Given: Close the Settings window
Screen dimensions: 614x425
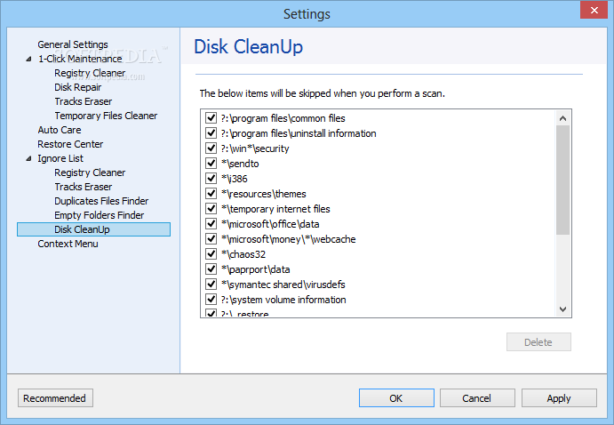Looking at the screenshot, I should 594,10.
